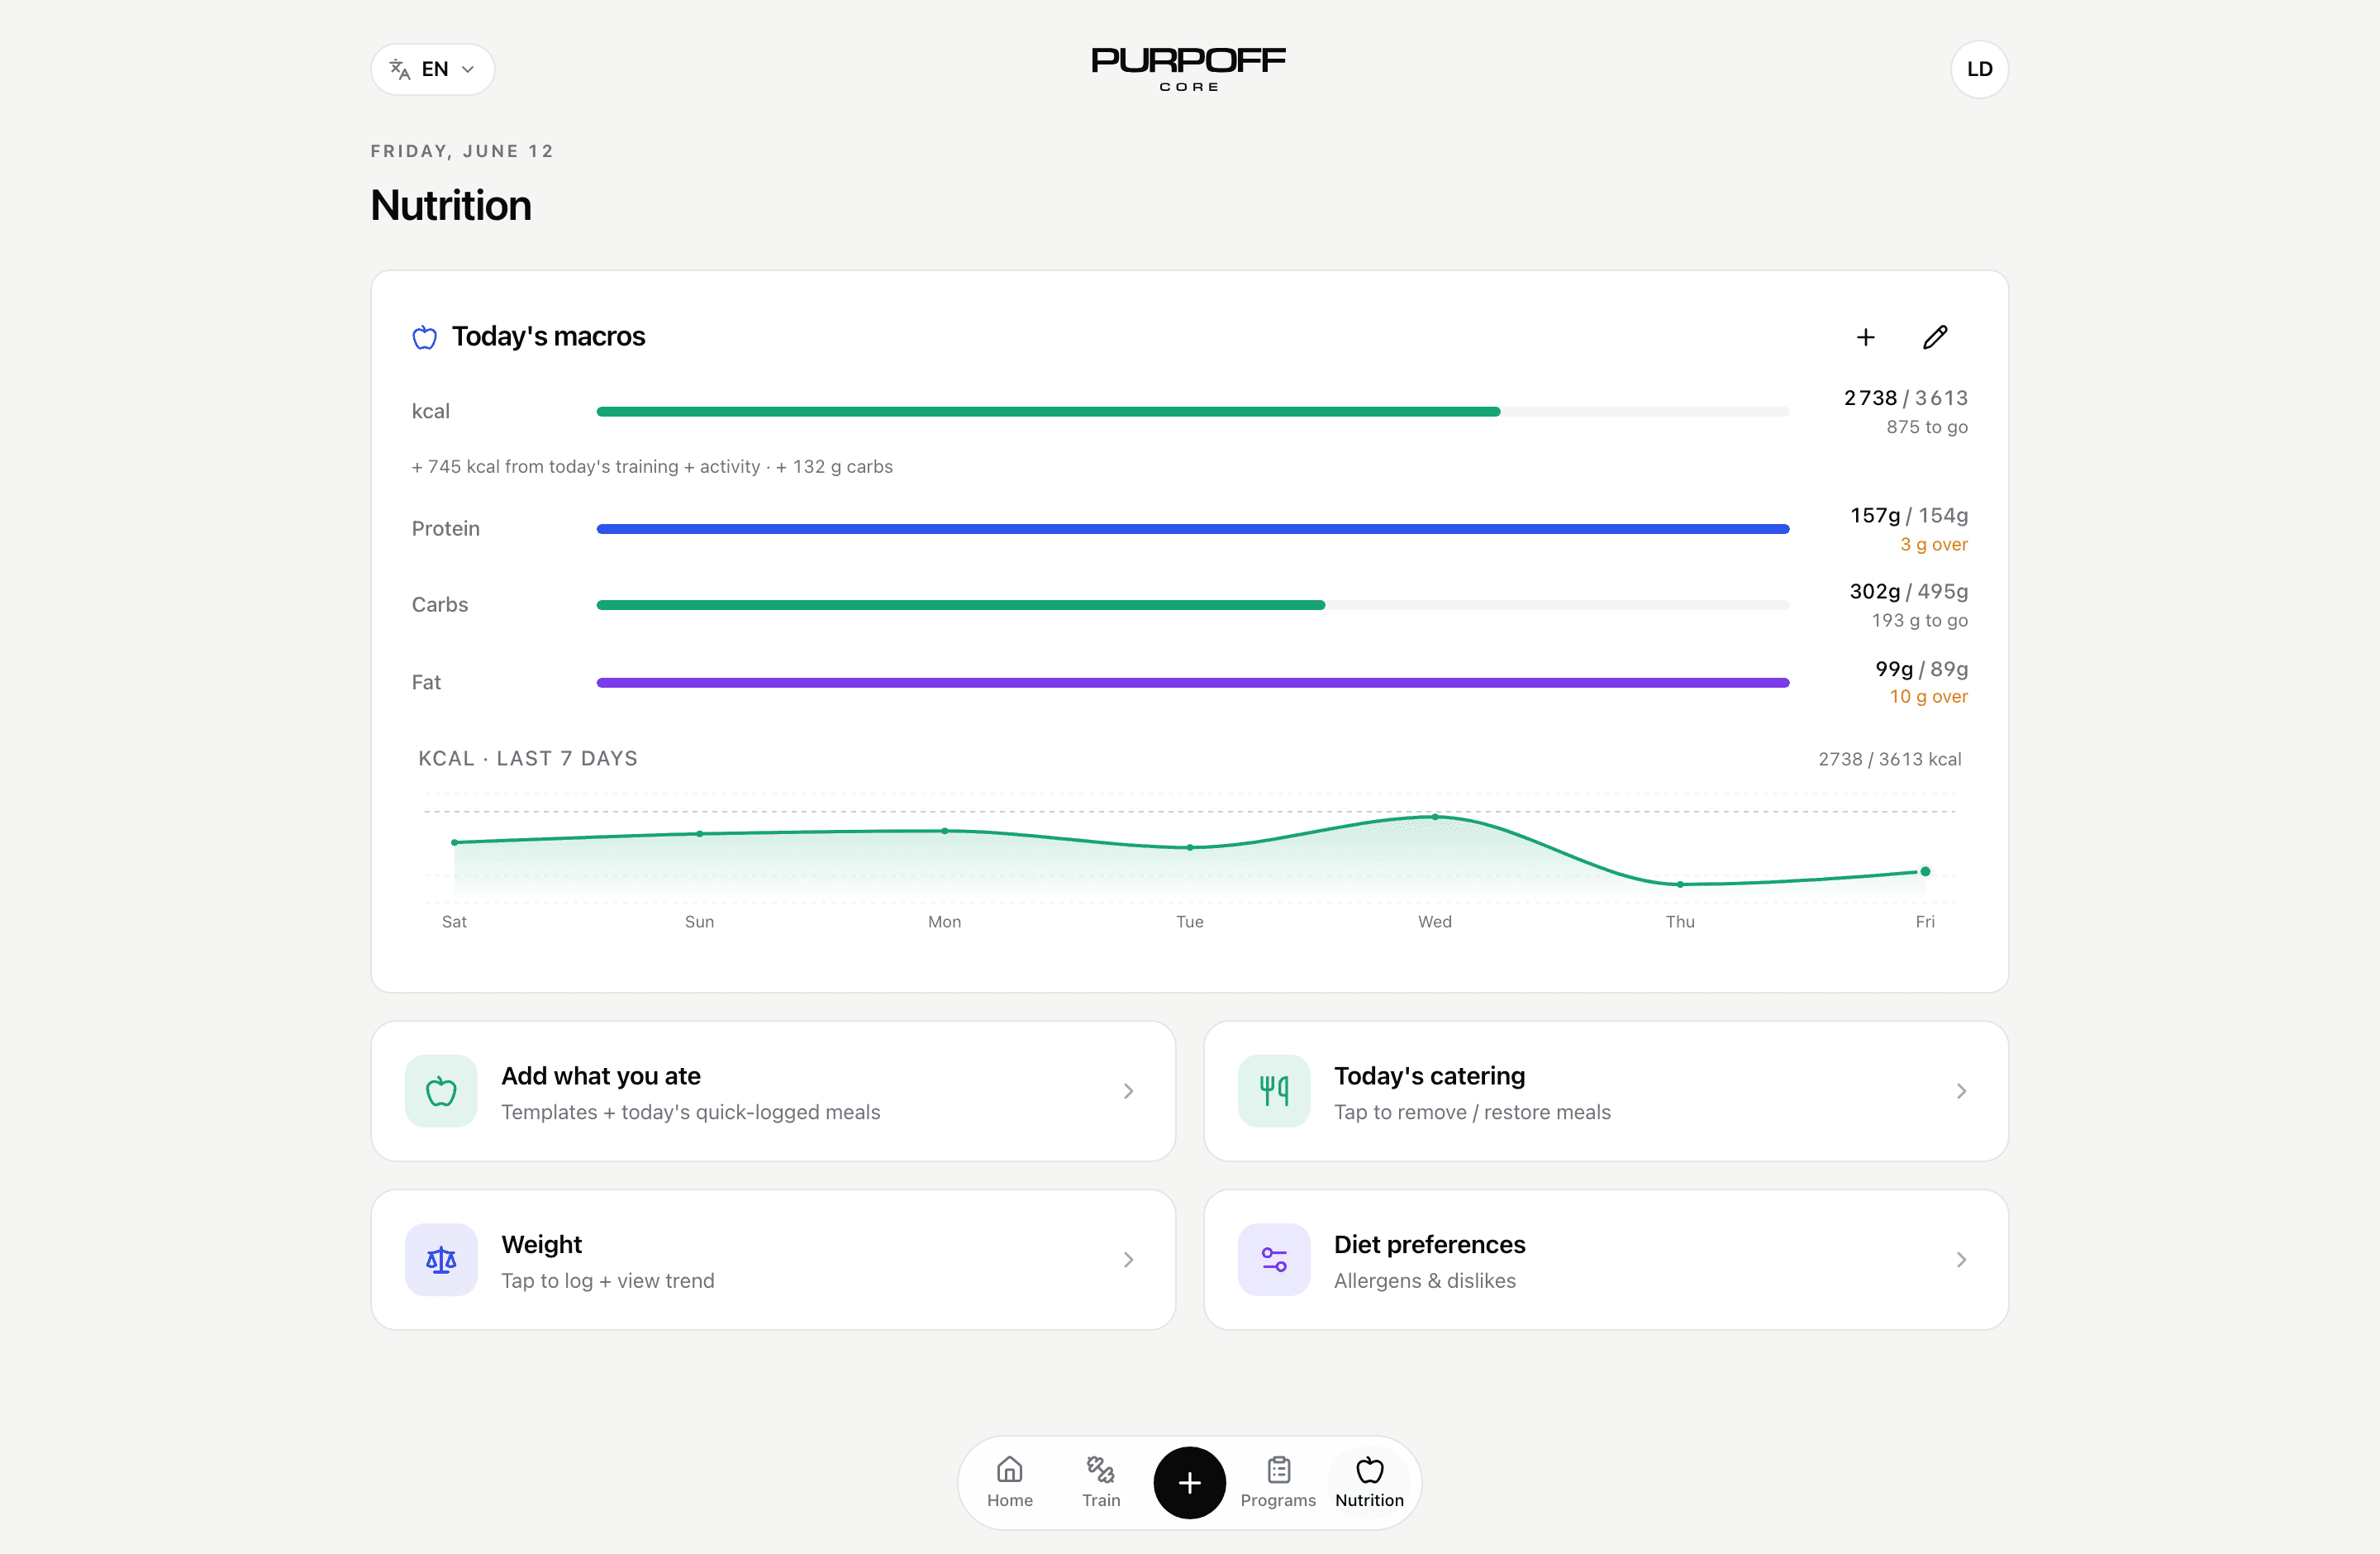Click the 'KCAL · LAST 7 DAYS' heading
The height and width of the screenshot is (1554, 2380).
[x=528, y=759]
